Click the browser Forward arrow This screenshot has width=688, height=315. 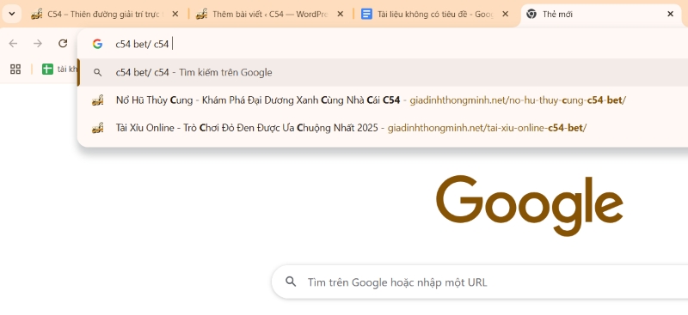pos(38,44)
